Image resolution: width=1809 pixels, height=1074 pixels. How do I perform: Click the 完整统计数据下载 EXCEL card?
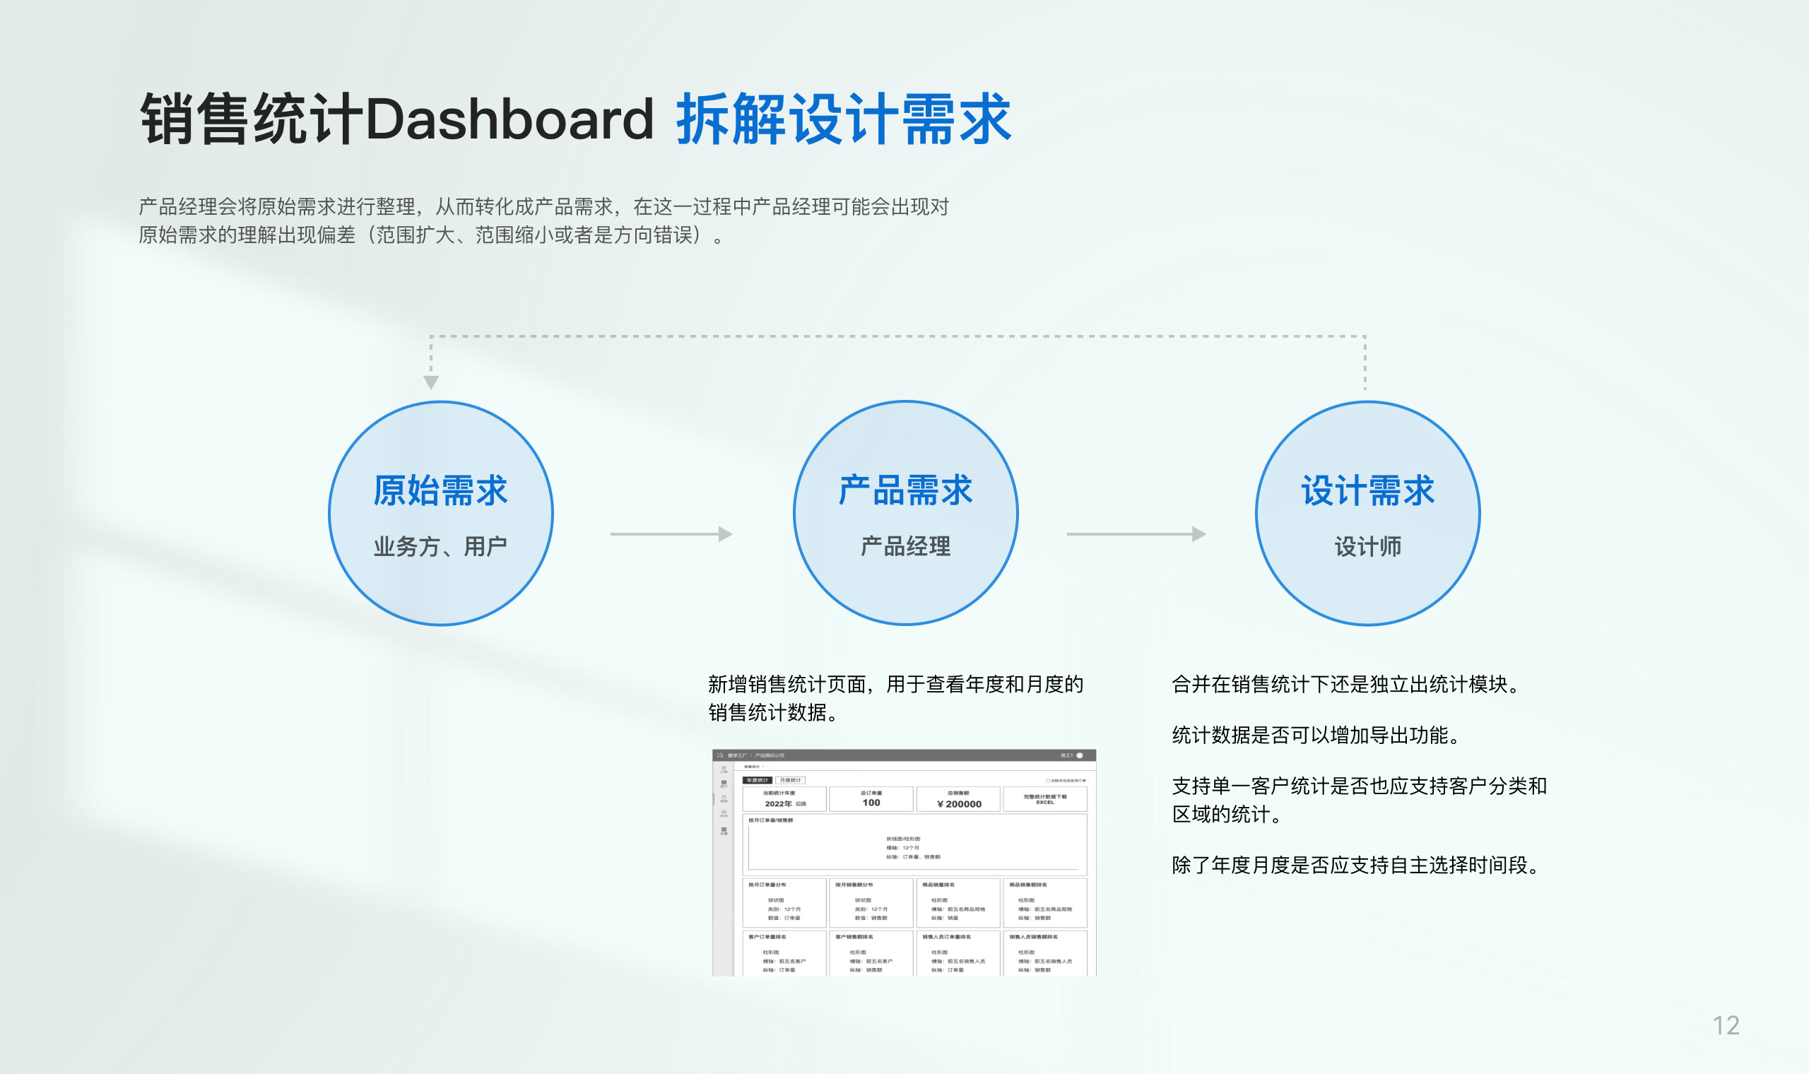1046,800
